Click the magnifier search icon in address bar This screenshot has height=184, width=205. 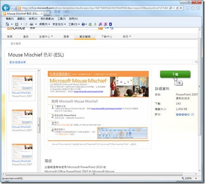coord(171,8)
